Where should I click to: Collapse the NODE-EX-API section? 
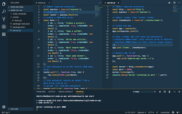[x=21, y=10]
